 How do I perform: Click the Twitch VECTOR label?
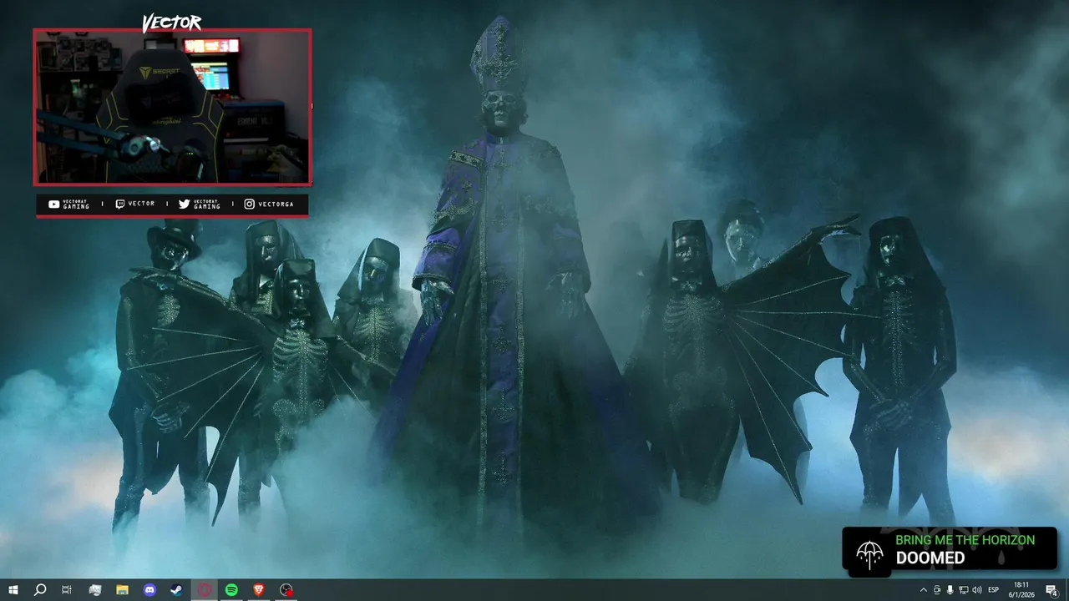pos(134,205)
